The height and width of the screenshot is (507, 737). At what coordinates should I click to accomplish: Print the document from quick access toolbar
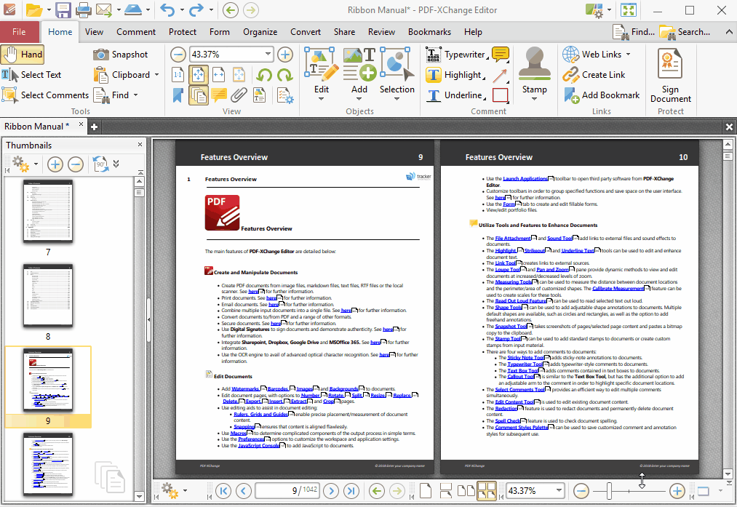point(84,10)
